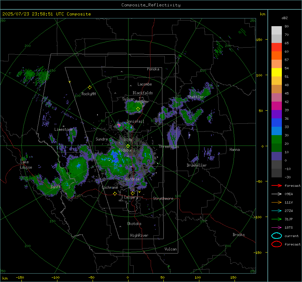Select the bright green 20-30 dBZ swatch
The height and width of the screenshot is (282, 302).
[276, 139]
